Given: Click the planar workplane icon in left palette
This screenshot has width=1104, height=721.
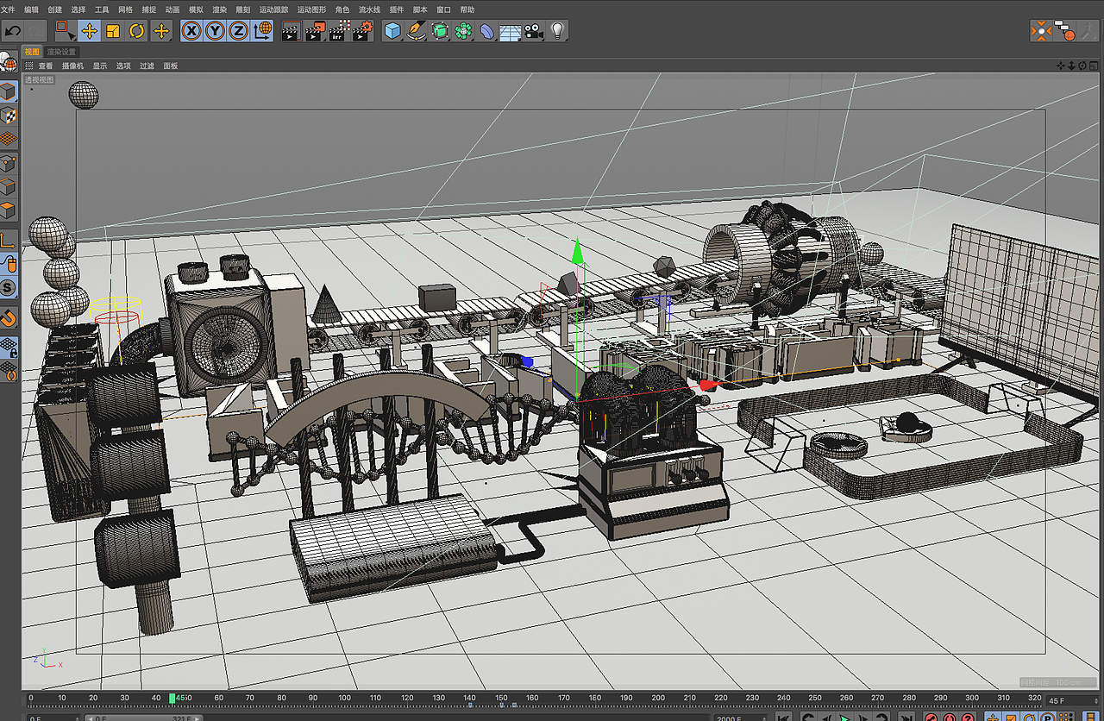Looking at the screenshot, I should click(9, 373).
